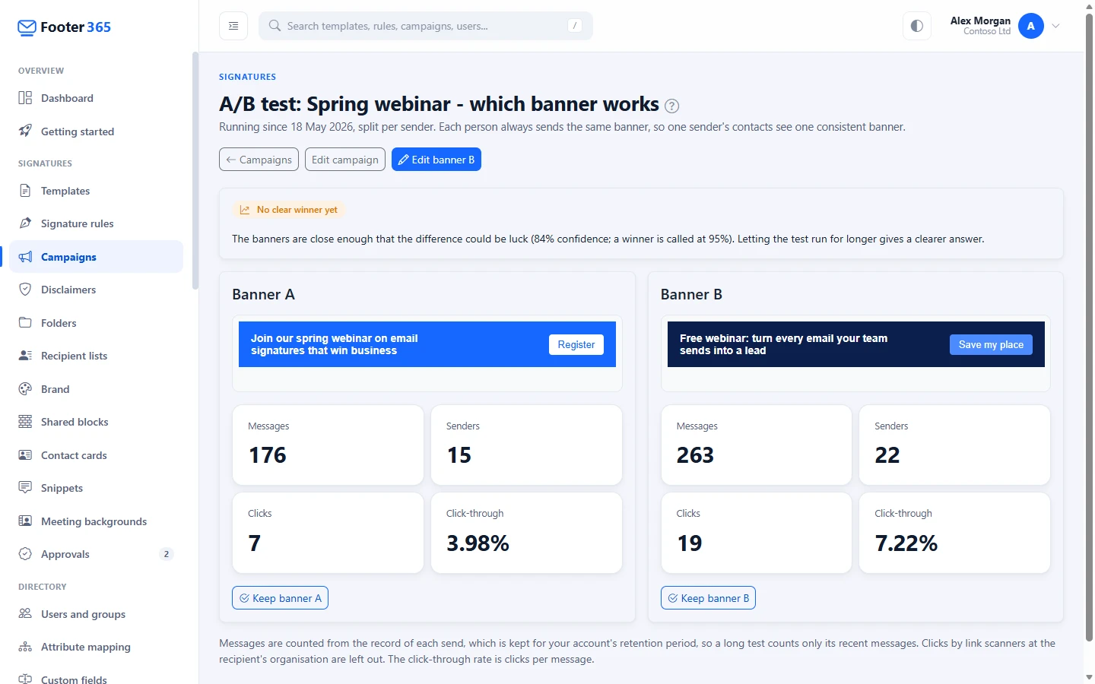Click the Meeting backgrounds image icon
The height and width of the screenshot is (684, 1095).
click(x=25, y=521)
